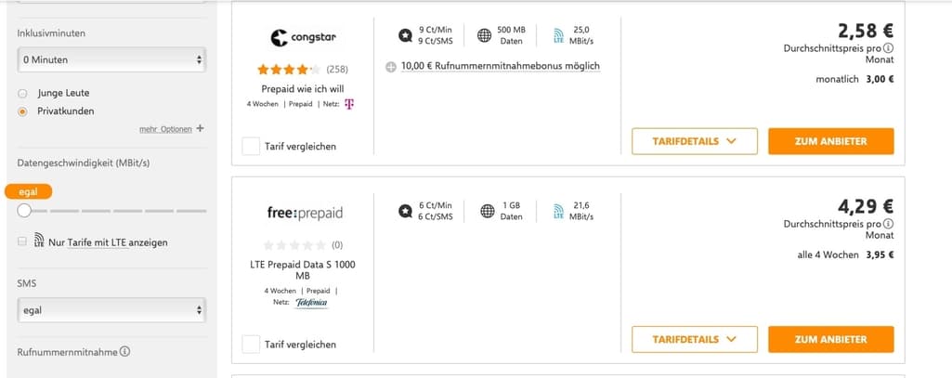The height and width of the screenshot is (378, 952).
Task: Click the plus icon for Rufnummernmitnahmebonus
Action: coord(391,67)
